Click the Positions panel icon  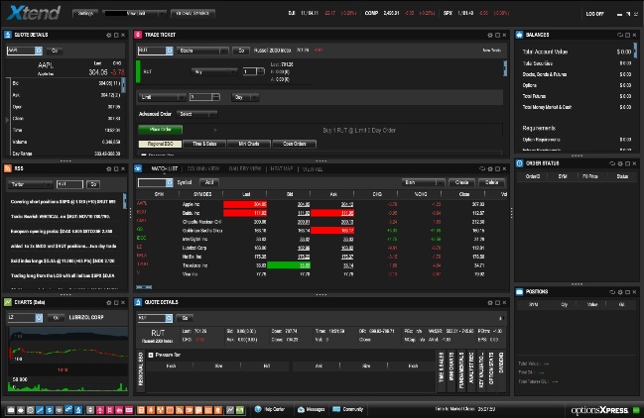[x=520, y=292]
